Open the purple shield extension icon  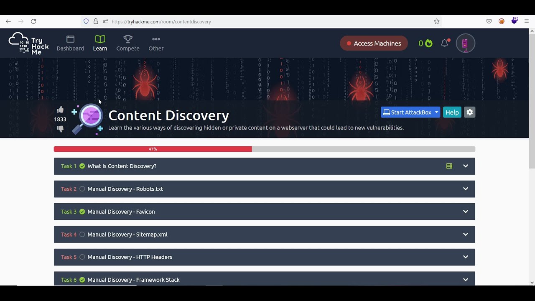click(515, 20)
